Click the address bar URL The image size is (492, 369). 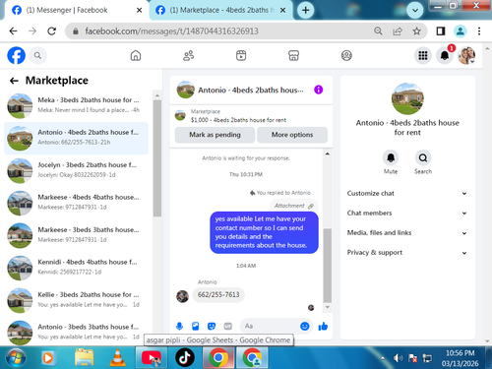(171, 31)
